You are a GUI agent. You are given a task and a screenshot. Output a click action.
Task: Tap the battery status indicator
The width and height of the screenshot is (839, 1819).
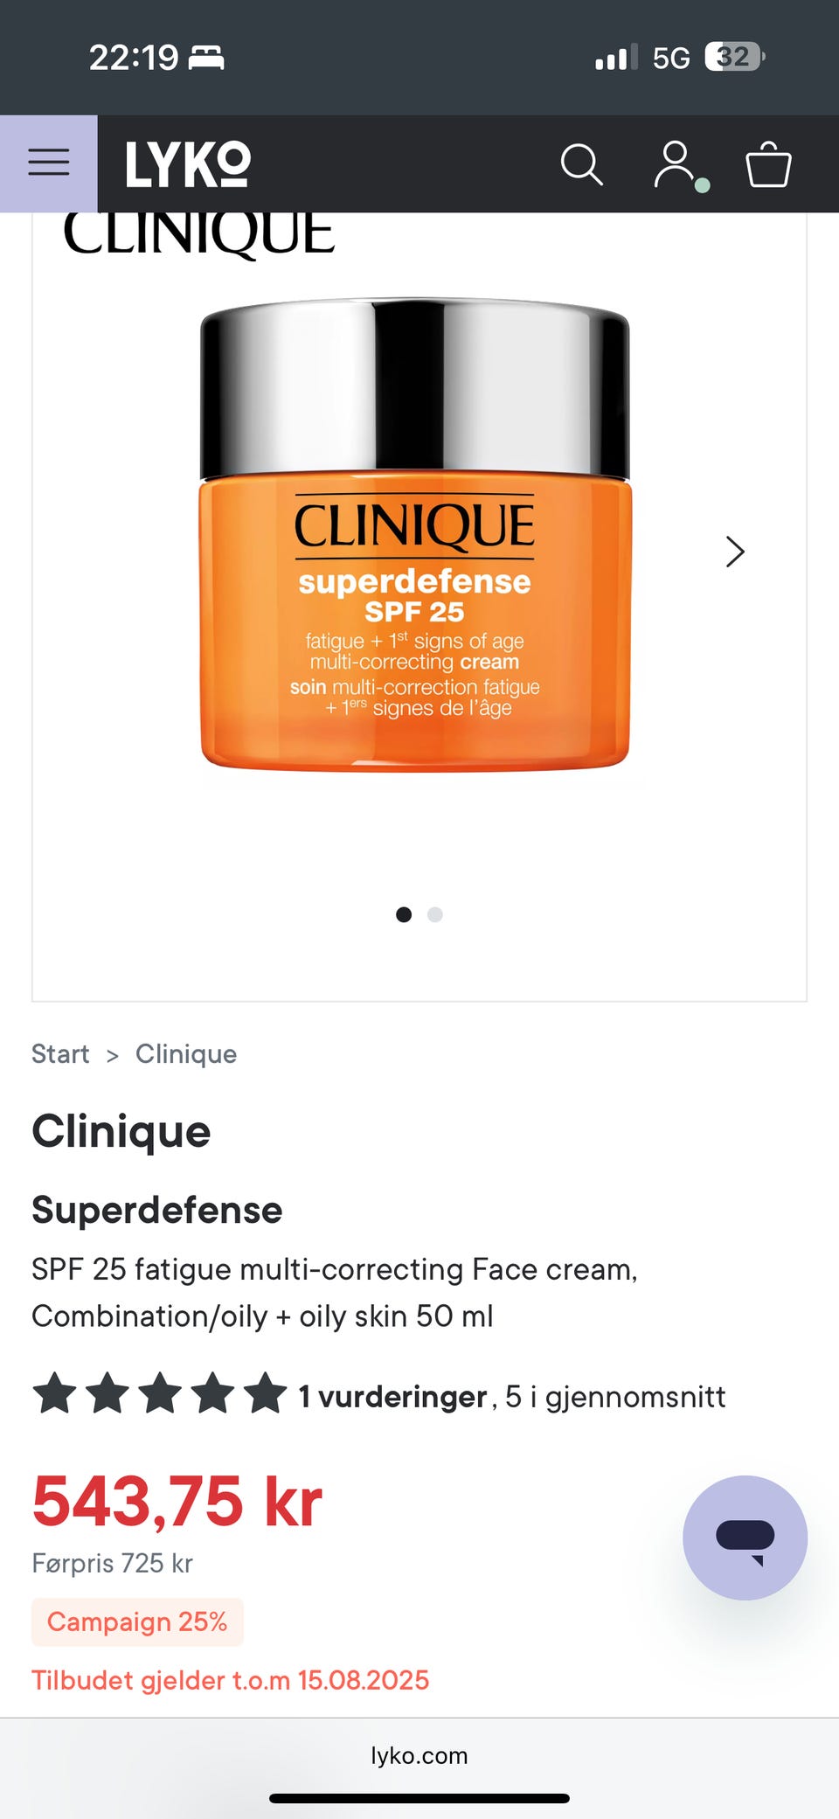735,58
